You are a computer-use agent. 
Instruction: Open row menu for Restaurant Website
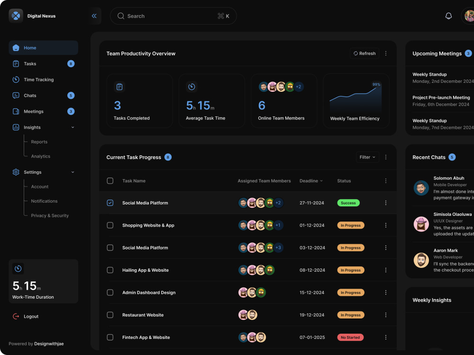[x=386, y=315]
